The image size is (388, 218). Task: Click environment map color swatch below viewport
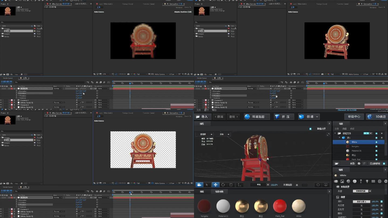click(304, 185)
